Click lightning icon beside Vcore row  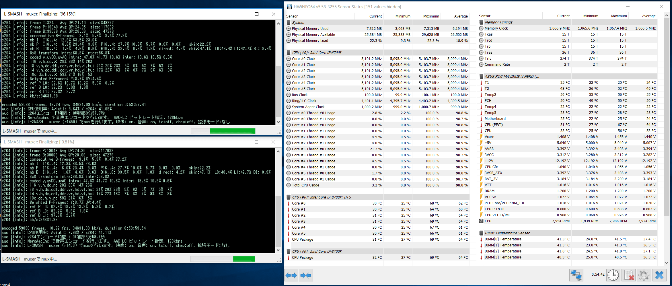(x=481, y=137)
